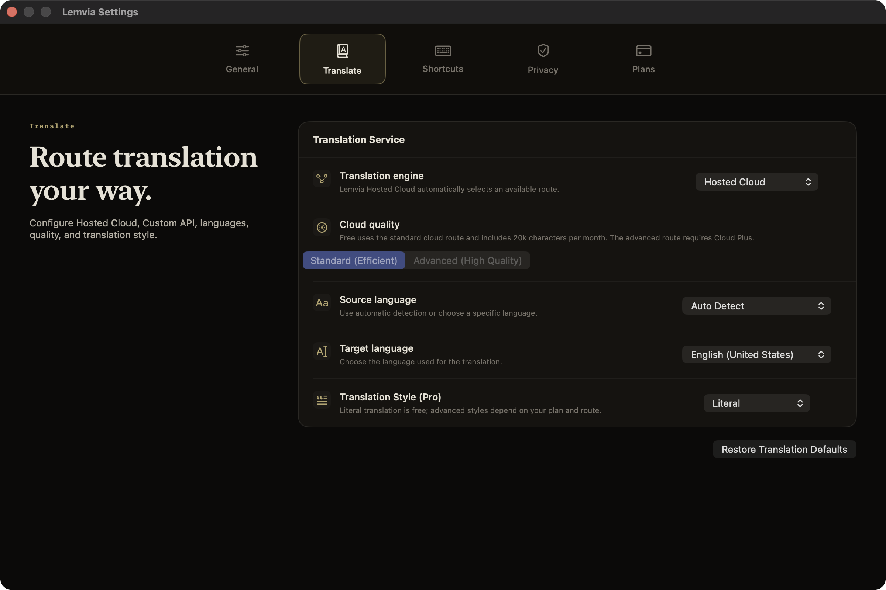Go to the Privacy tab
886x590 pixels.
(x=543, y=59)
